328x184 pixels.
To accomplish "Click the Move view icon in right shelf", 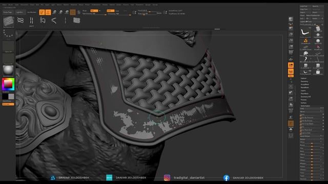I will (x=291, y=93).
